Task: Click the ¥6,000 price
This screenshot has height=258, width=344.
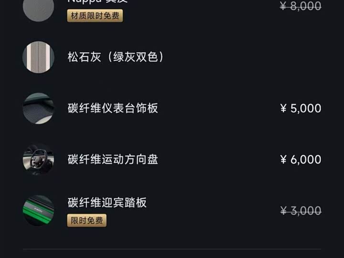Action: point(300,160)
